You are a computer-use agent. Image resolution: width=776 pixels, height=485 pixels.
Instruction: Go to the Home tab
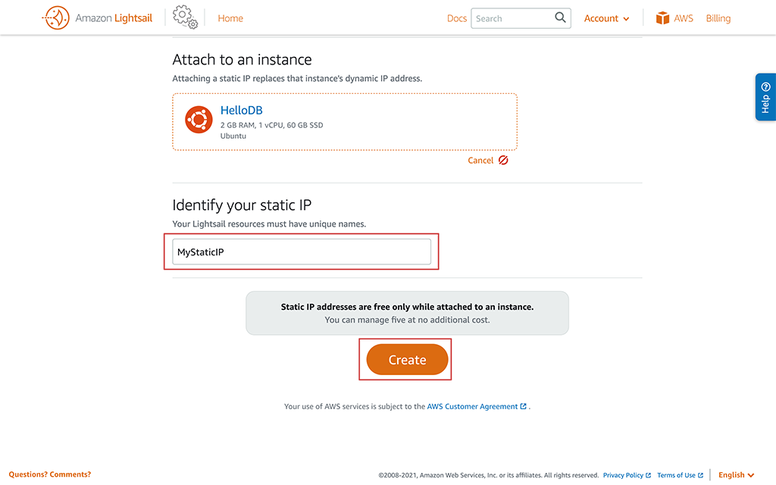click(x=230, y=18)
